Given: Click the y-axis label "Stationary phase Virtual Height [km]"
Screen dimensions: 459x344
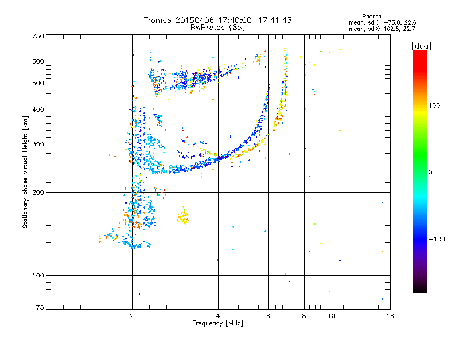Looking at the screenshot, I should 25,172.
